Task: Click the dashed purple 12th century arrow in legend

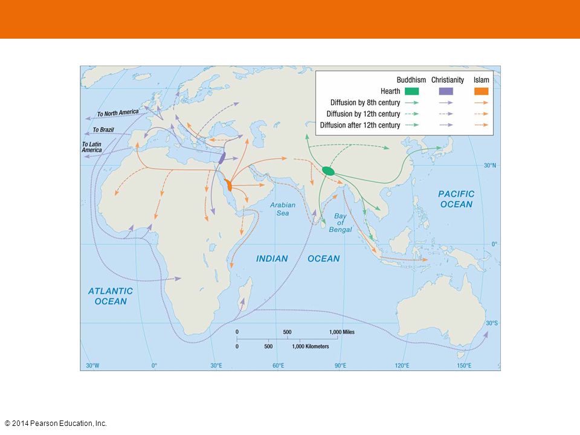Action: coord(446,114)
